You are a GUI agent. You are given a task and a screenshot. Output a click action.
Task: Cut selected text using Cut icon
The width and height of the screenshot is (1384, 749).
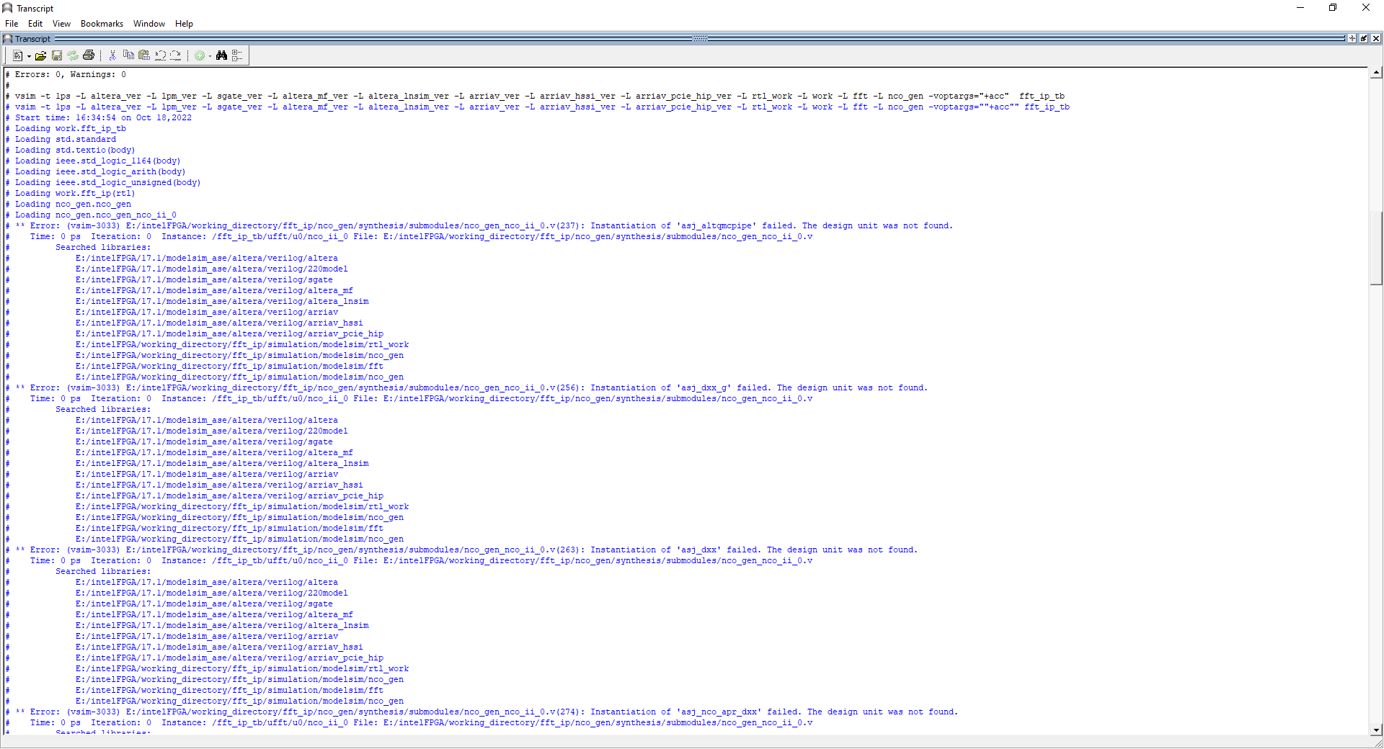pos(112,55)
